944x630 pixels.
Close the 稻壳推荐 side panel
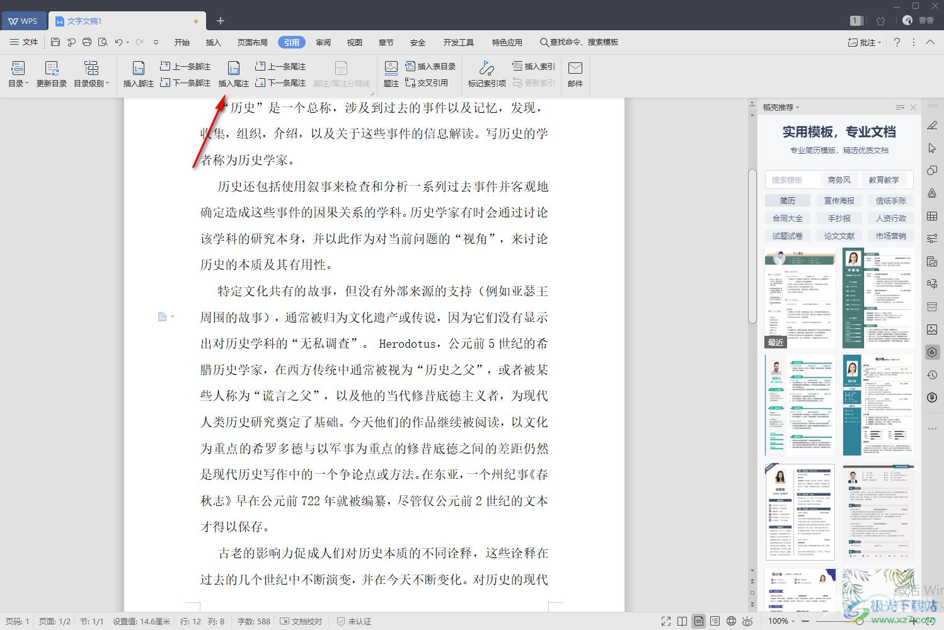pyautogui.click(x=913, y=108)
